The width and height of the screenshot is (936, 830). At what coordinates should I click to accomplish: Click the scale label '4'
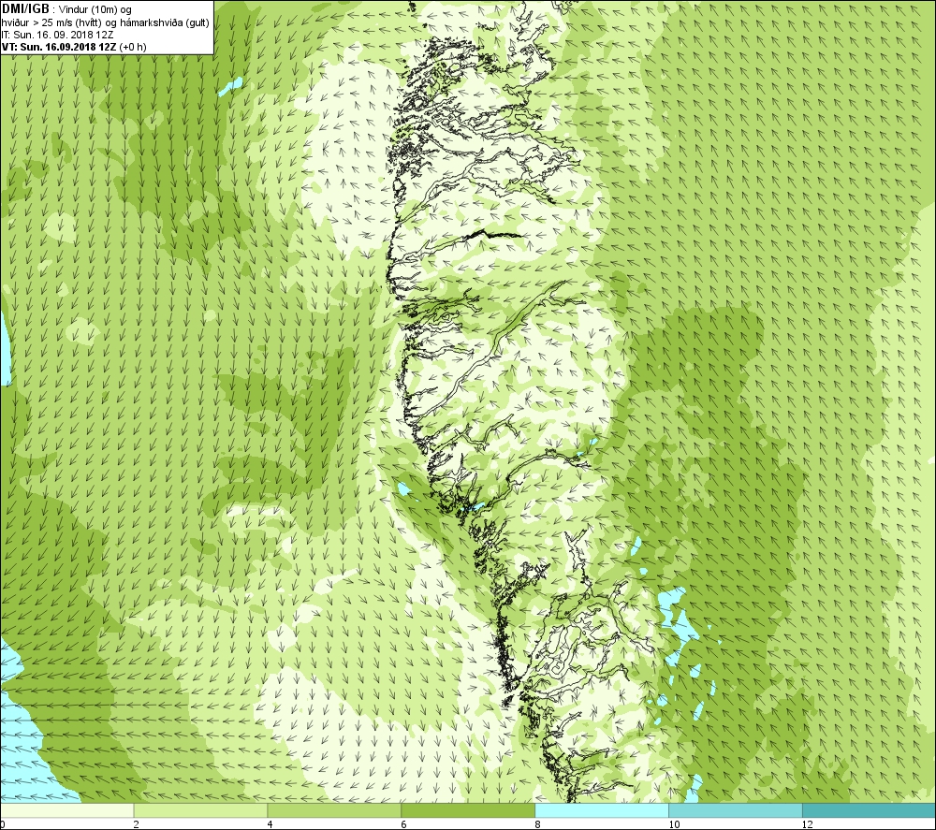pos(270,824)
